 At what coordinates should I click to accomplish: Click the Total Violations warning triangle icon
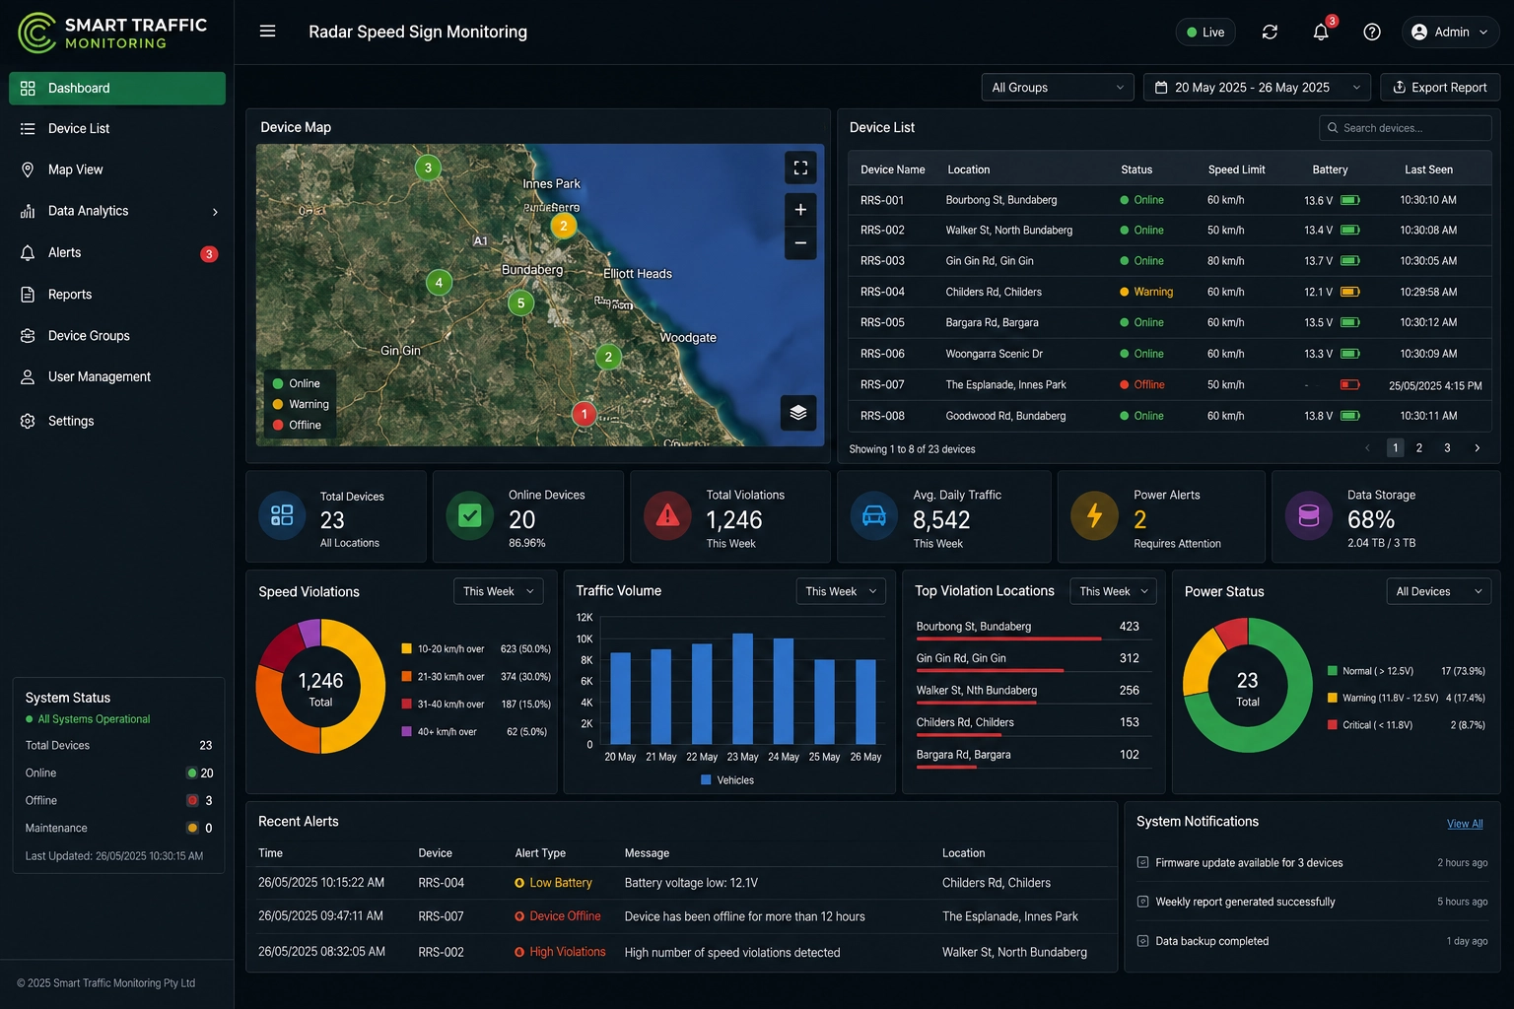pos(668,515)
